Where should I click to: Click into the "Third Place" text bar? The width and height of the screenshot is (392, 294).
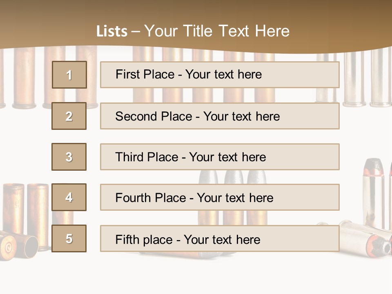220,157
